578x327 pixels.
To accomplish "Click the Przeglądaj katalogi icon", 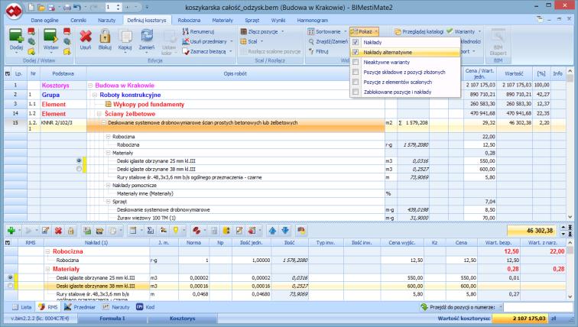I will 398,31.
